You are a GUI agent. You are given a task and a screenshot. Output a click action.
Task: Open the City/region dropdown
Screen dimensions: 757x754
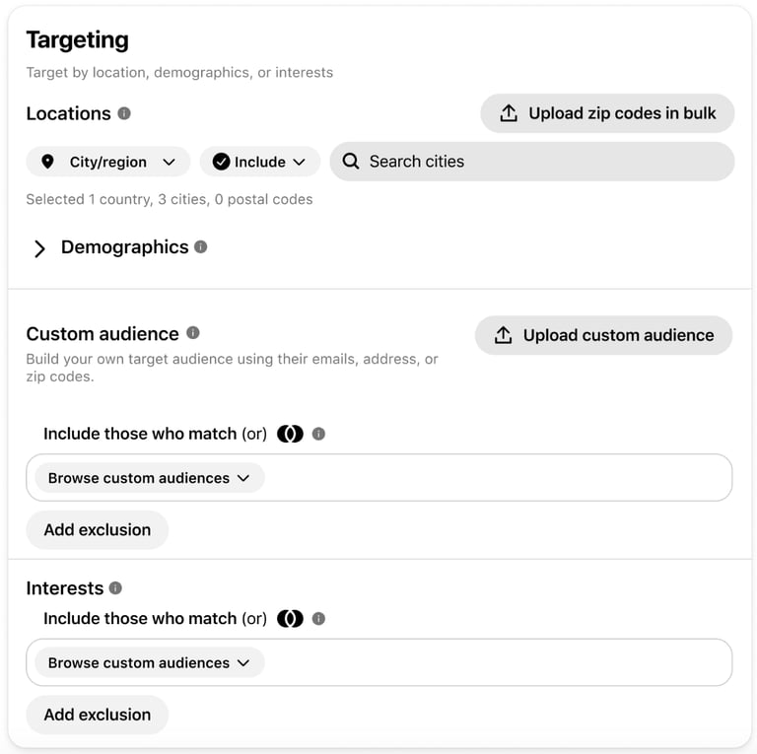(x=108, y=162)
